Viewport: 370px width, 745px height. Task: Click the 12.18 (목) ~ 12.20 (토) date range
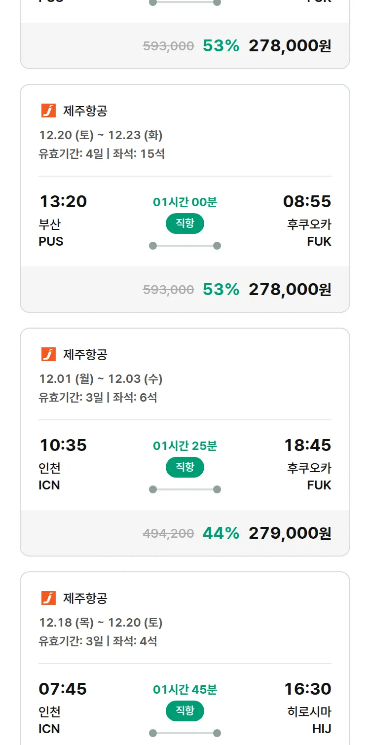point(101,623)
